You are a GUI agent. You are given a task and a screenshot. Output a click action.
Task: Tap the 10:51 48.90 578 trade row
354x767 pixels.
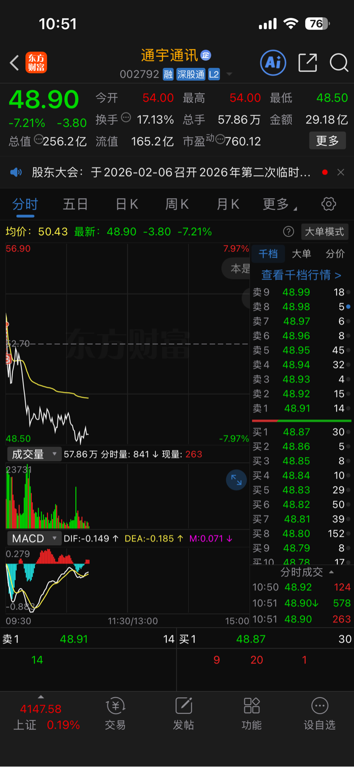coord(301,603)
